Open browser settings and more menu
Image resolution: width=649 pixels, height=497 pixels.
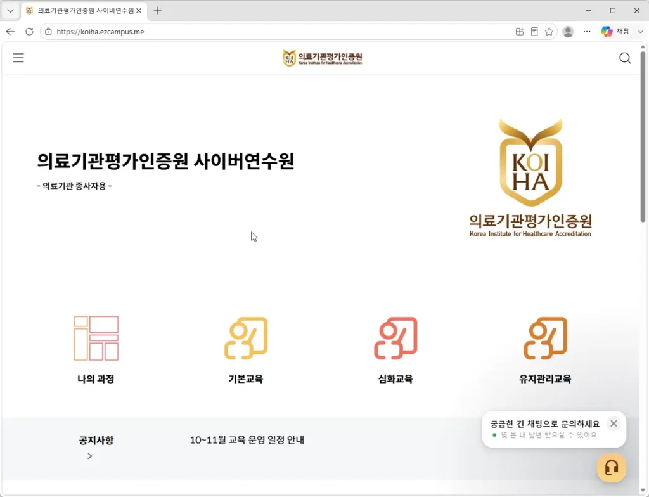tap(587, 32)
